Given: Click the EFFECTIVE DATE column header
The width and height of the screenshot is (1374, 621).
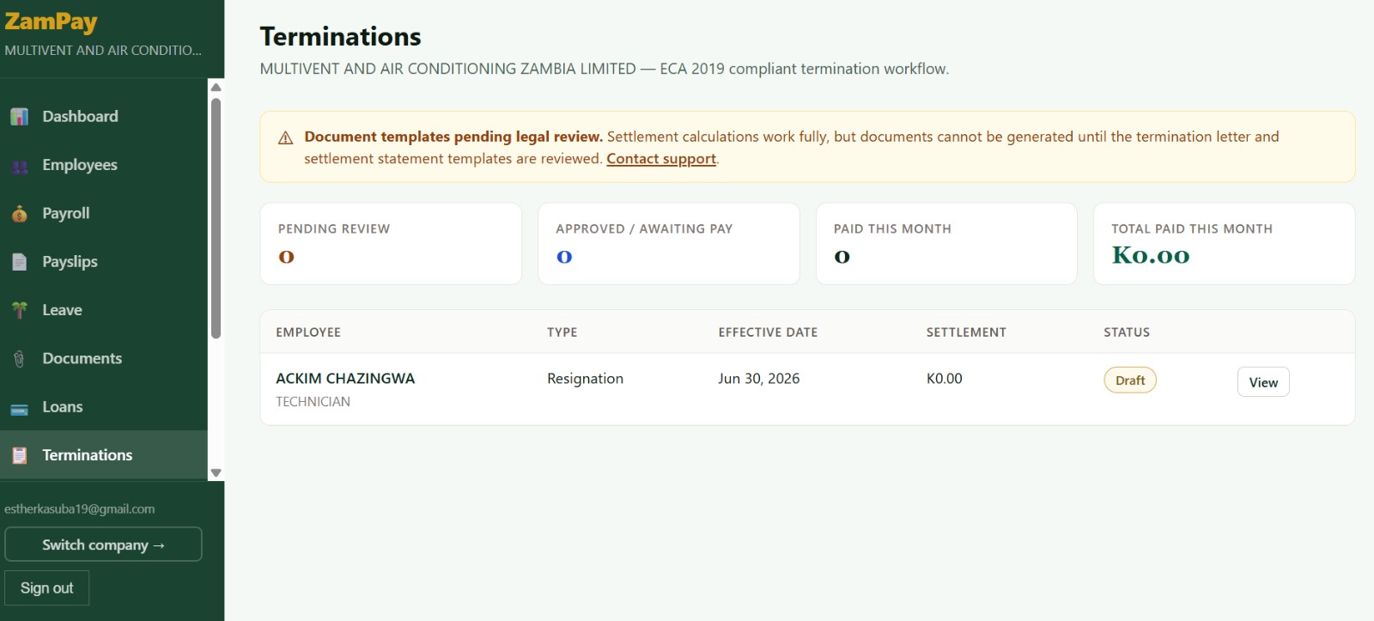Looking at the screenshot, I should [768, 332].
